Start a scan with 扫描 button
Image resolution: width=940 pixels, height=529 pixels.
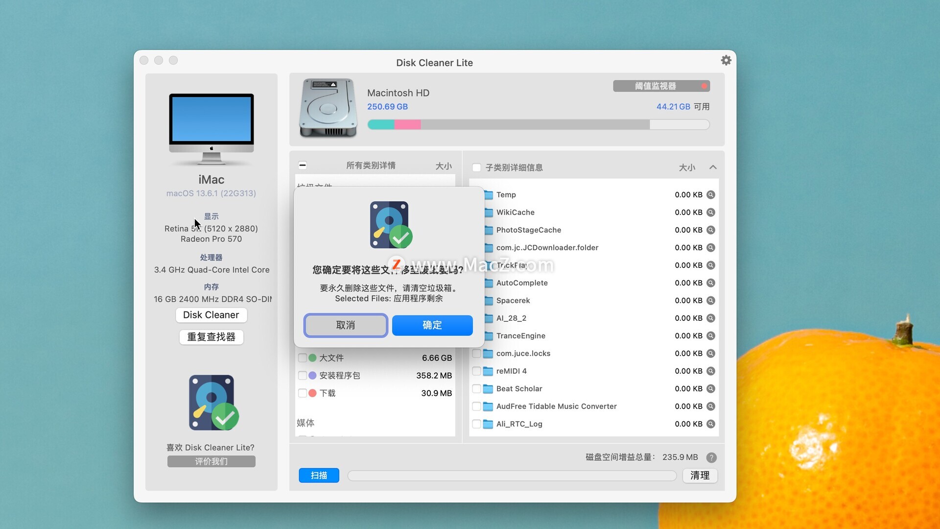319,476
